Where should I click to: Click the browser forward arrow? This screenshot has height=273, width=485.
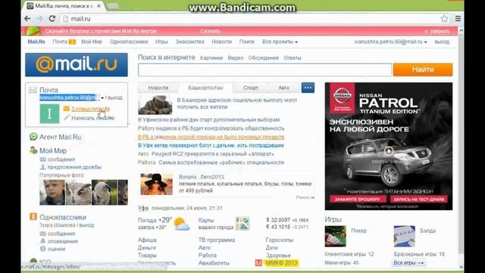coord(39,19)
